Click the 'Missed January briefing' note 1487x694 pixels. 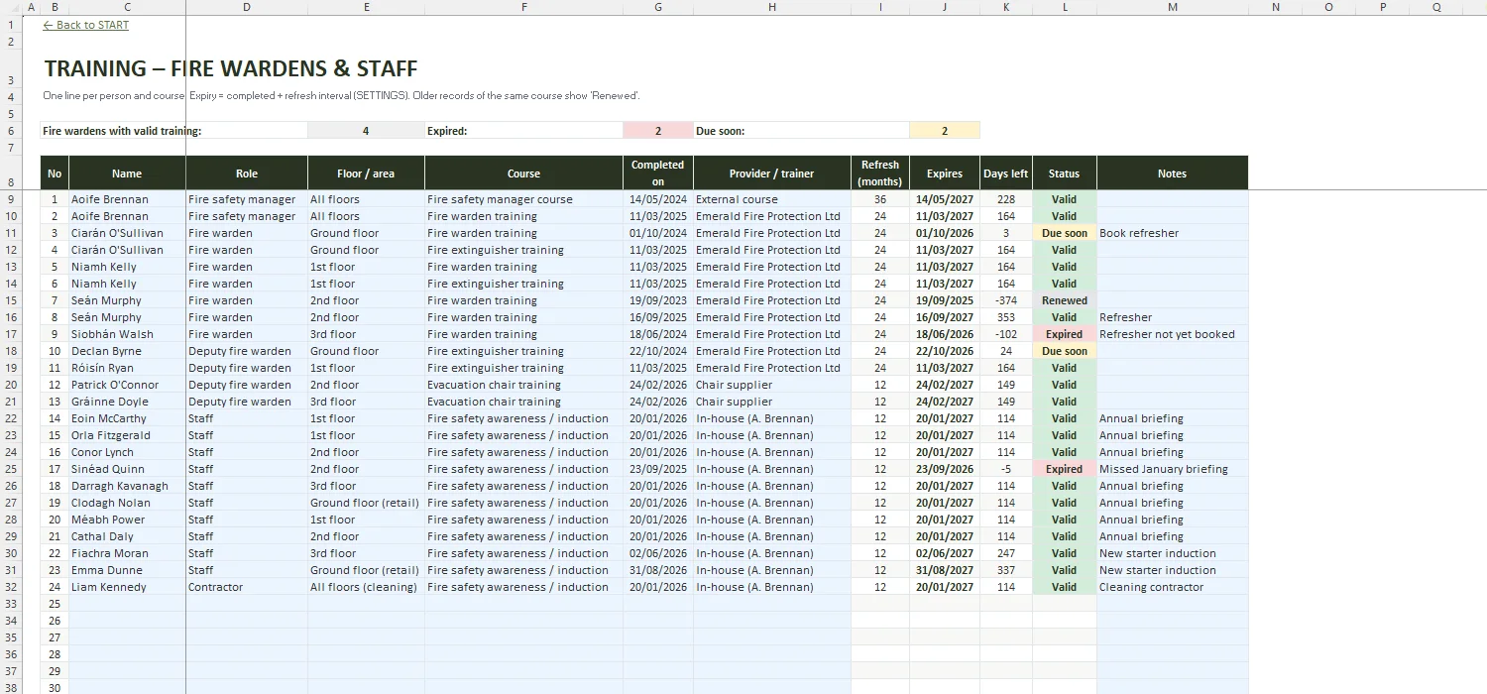[x=1172, y=469]
